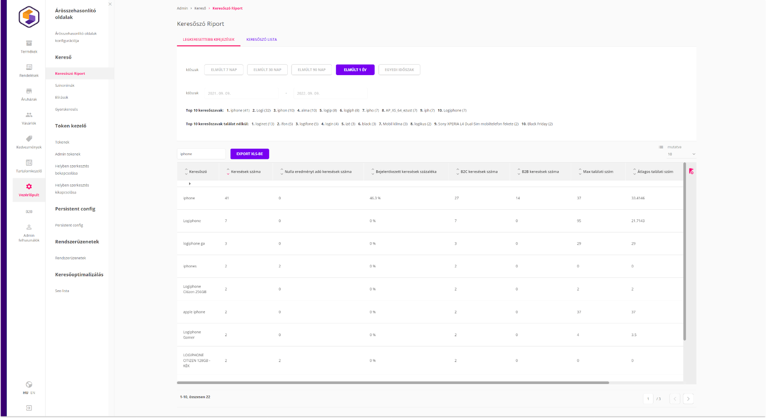Select Elmúlt 90 nap period

(x=312, y=70)
